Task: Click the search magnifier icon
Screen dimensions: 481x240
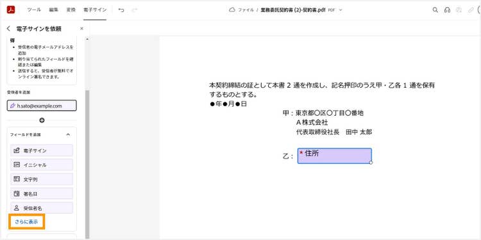Action: (x=435, y=10)
